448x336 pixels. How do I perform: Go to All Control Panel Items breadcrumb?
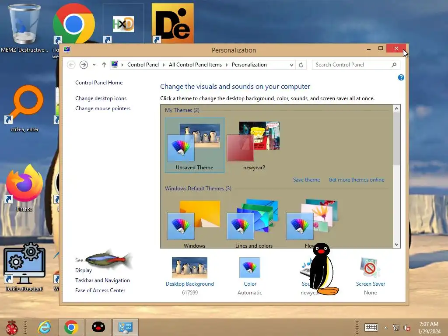pyautogui.click(x=195, y=65)
